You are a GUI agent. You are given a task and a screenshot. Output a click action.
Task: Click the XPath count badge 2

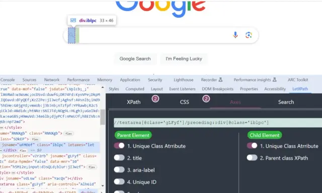tap(155, 99)
